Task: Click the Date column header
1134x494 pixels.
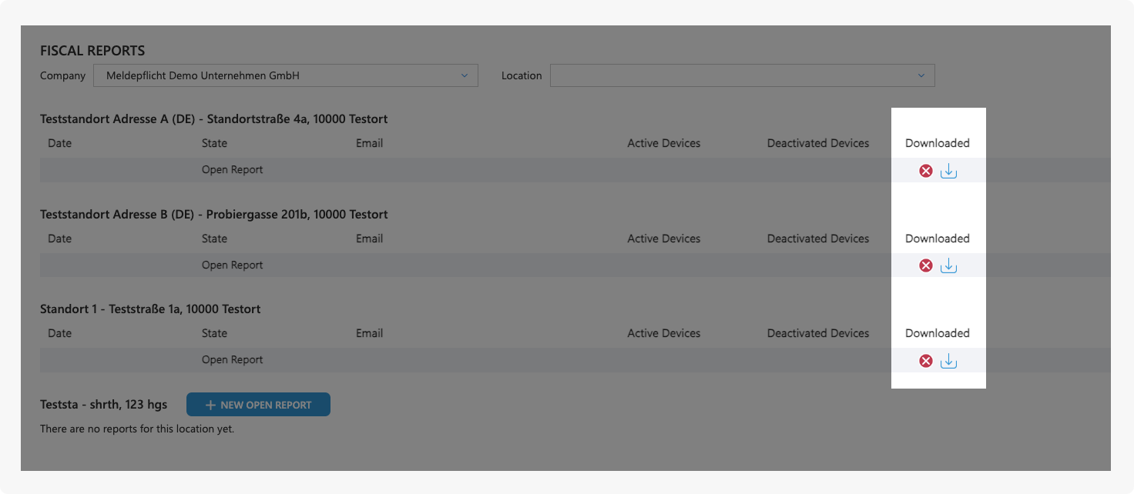Action: point(59,143)
